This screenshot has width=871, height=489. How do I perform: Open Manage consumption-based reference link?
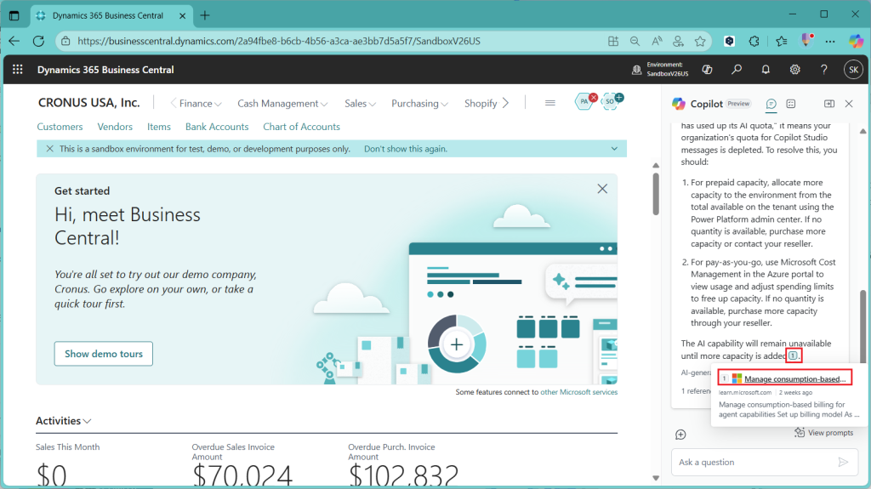(x=795, y=378)
